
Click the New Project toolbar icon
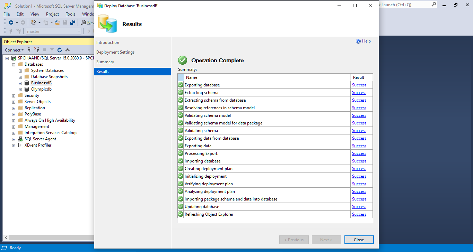(34, 22)
